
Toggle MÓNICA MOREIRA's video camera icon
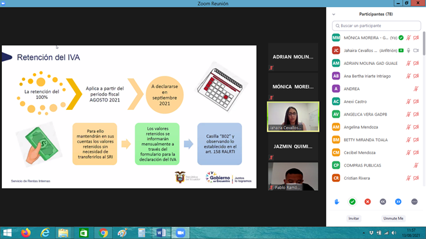(416, 38)
